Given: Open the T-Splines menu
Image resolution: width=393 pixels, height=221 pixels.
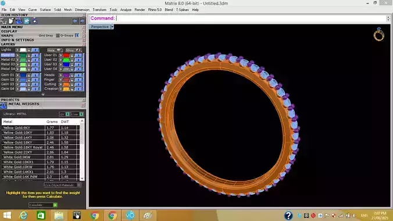Looking at the screenshot, I should point(182,10).
